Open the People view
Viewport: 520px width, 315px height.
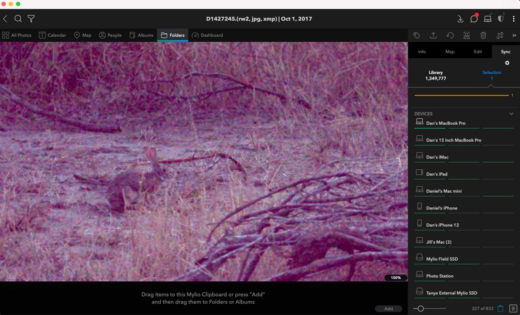pos(110,35)
